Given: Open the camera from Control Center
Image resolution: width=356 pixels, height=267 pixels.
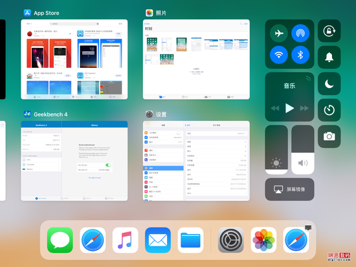Looking at the screenshot, I should 329,136.
